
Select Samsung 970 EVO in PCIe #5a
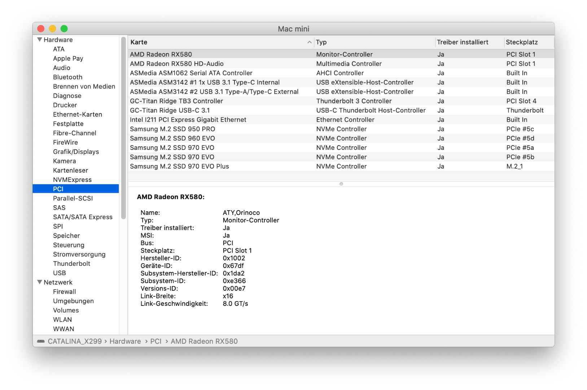(341, 148)
